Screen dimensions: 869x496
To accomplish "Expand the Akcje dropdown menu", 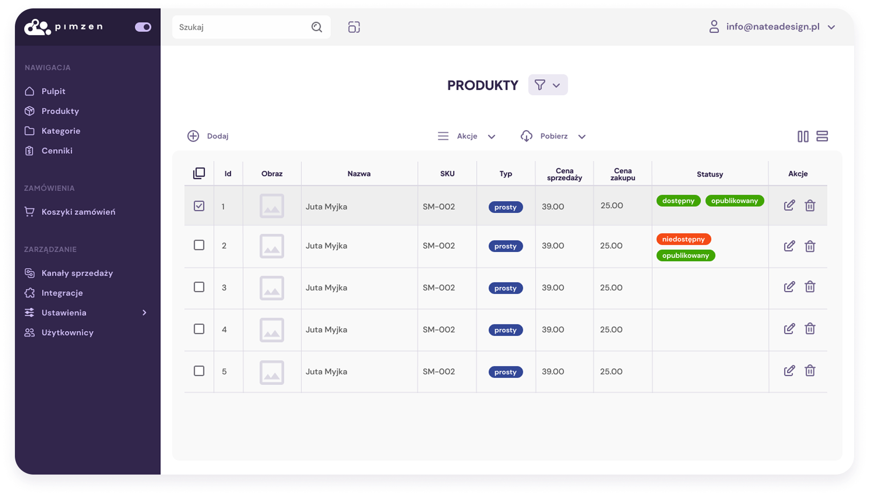I will point(466,136).
